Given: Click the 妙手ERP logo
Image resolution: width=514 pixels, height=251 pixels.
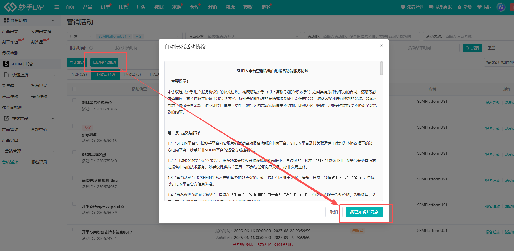Looking at the screenshot, I should (x=24, y=7).
